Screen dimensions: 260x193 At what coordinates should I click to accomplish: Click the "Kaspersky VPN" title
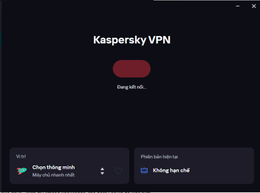[x=131, y=40]
